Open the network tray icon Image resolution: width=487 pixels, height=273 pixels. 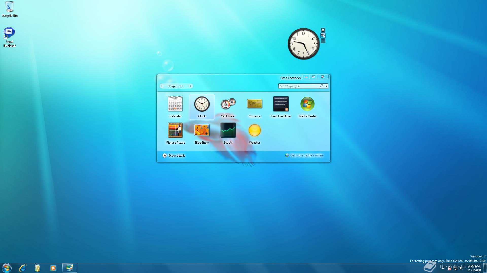click(x=456, y=268)
